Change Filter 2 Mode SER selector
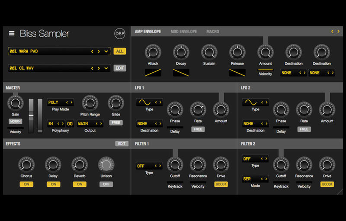Image resolution: width=346 pixels, height=221 pixels. pos(255,179)
